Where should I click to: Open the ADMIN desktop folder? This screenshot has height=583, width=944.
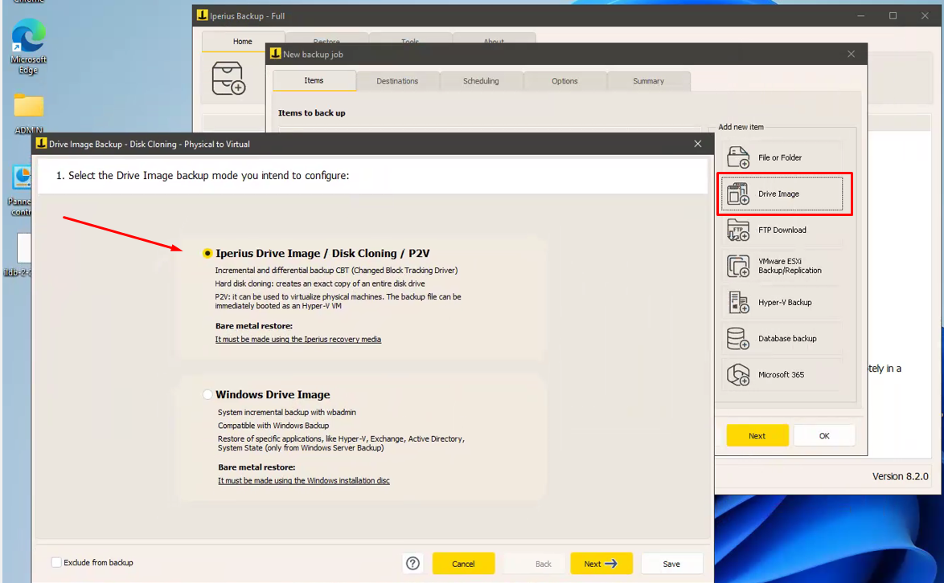coord(28,113)
